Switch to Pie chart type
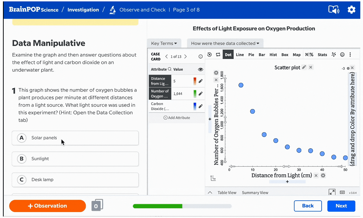Viewport: 363px width, 218px height. [x=251, y=55]
